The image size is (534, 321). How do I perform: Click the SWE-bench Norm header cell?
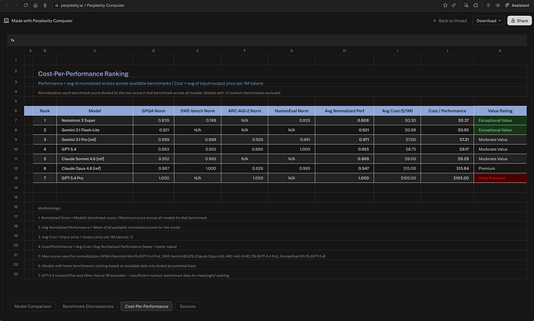[198, 111]
